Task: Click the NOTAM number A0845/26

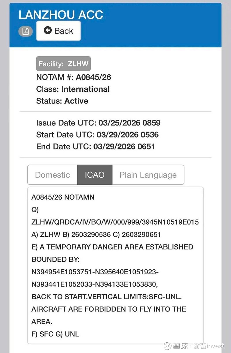Action: pos(93,77)
